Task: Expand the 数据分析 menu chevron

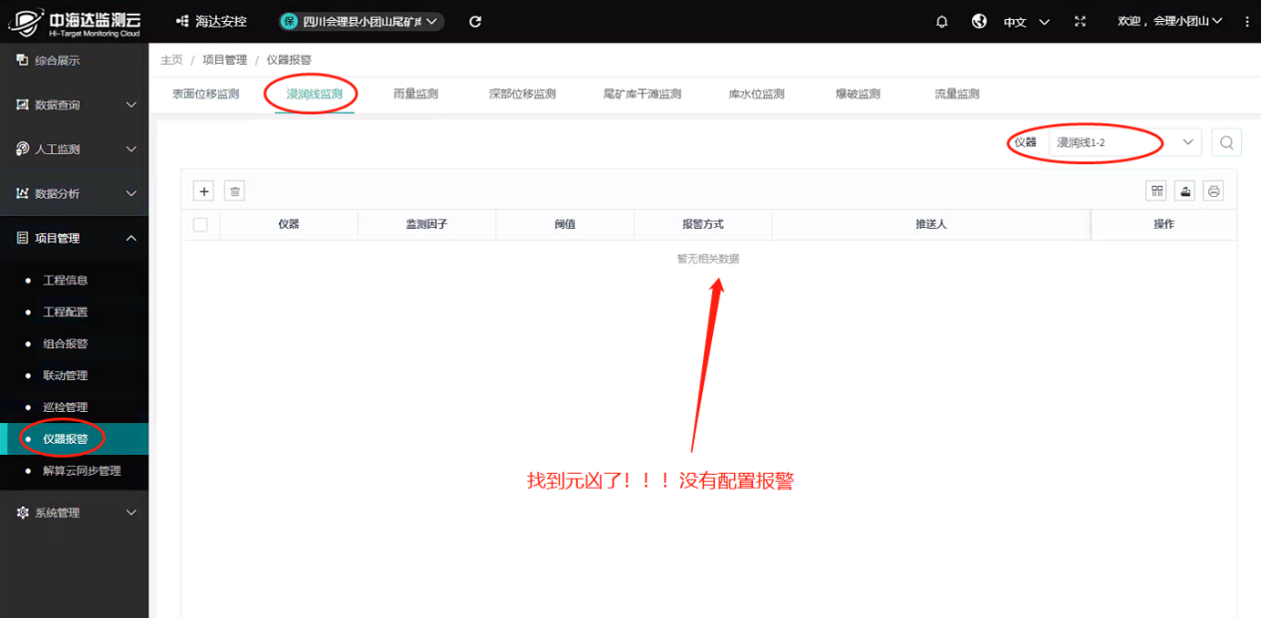Action: point(130,193)
